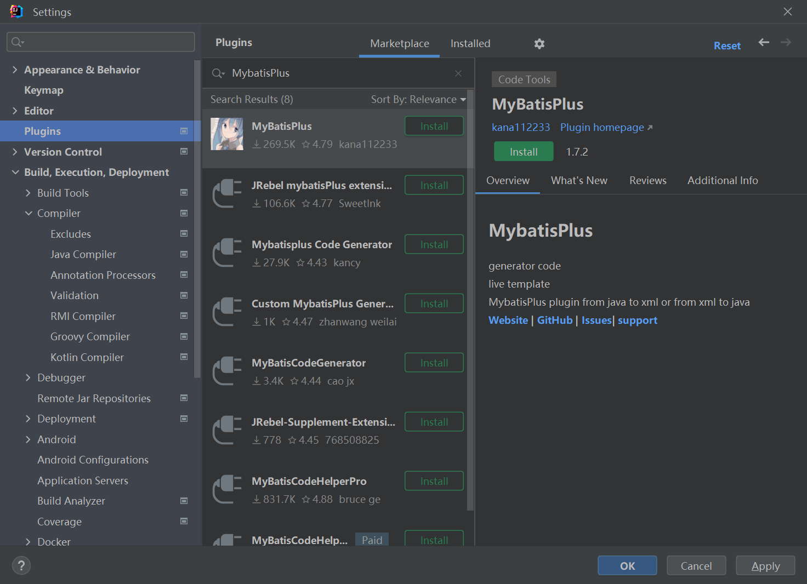The image size is (807, 584).
Task: Open the What's New tab
Action: click(579, 180)
